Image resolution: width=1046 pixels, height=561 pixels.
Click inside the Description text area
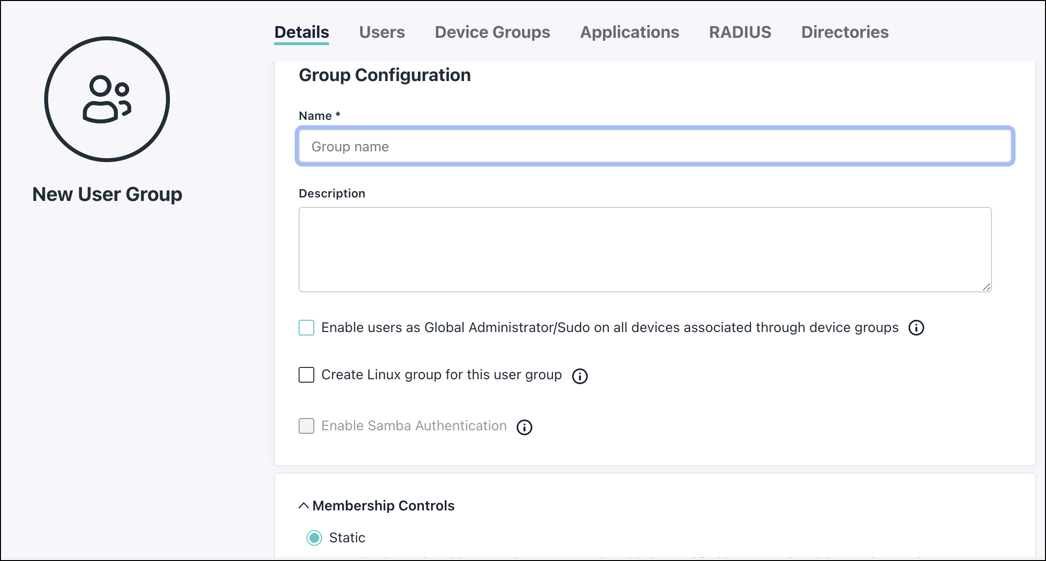point(645,249)
